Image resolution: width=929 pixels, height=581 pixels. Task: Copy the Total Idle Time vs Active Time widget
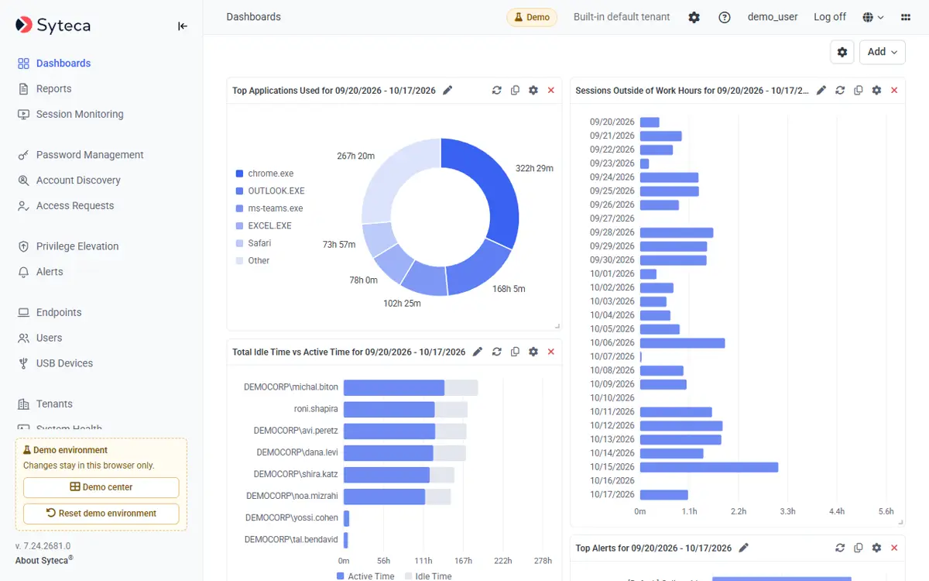point(515,352)
